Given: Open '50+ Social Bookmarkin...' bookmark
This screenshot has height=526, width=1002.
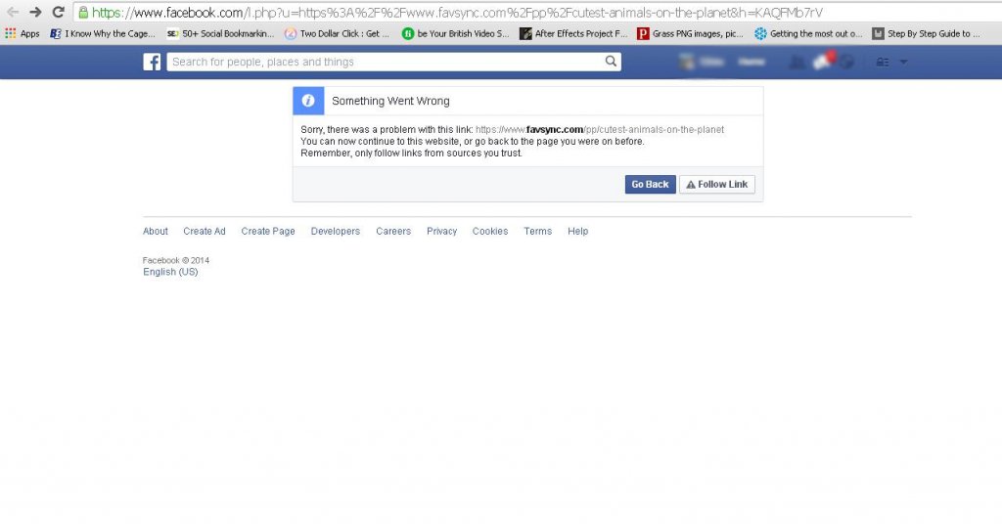Looking at the screenshot, I should 220,34.
